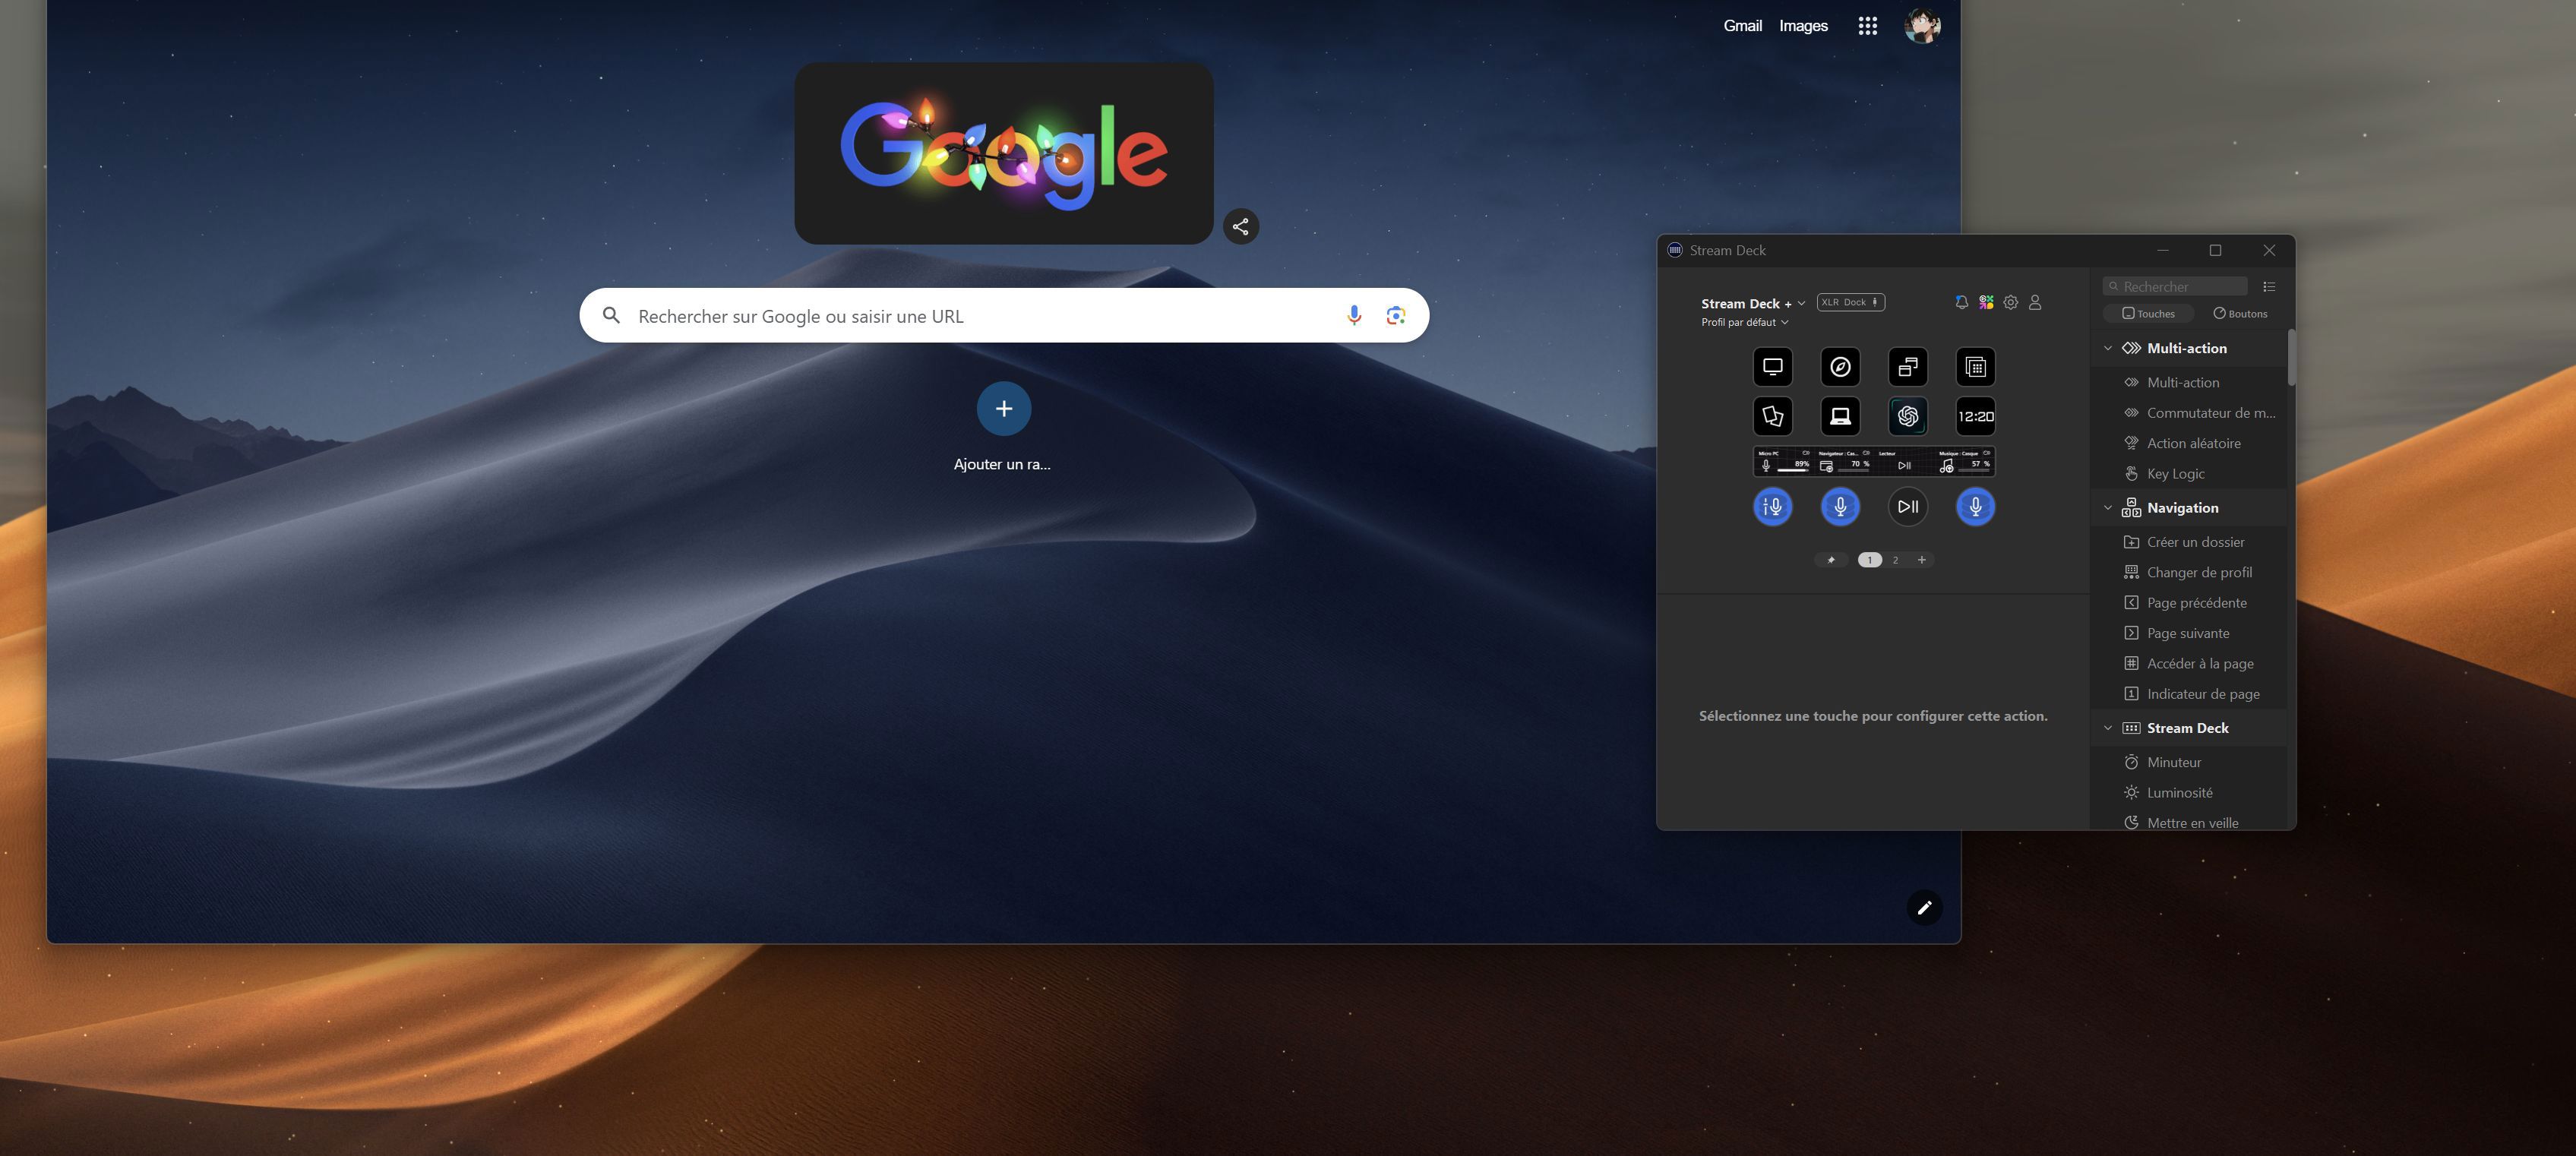Switch to Boutons action filter
The height and width of the screenshot is (1156, 2576).
click(x=2240, y=314)
